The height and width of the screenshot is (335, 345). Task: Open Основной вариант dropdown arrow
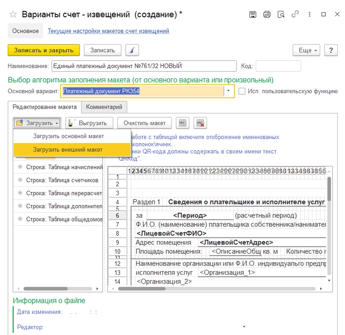(x=229, y=91)
